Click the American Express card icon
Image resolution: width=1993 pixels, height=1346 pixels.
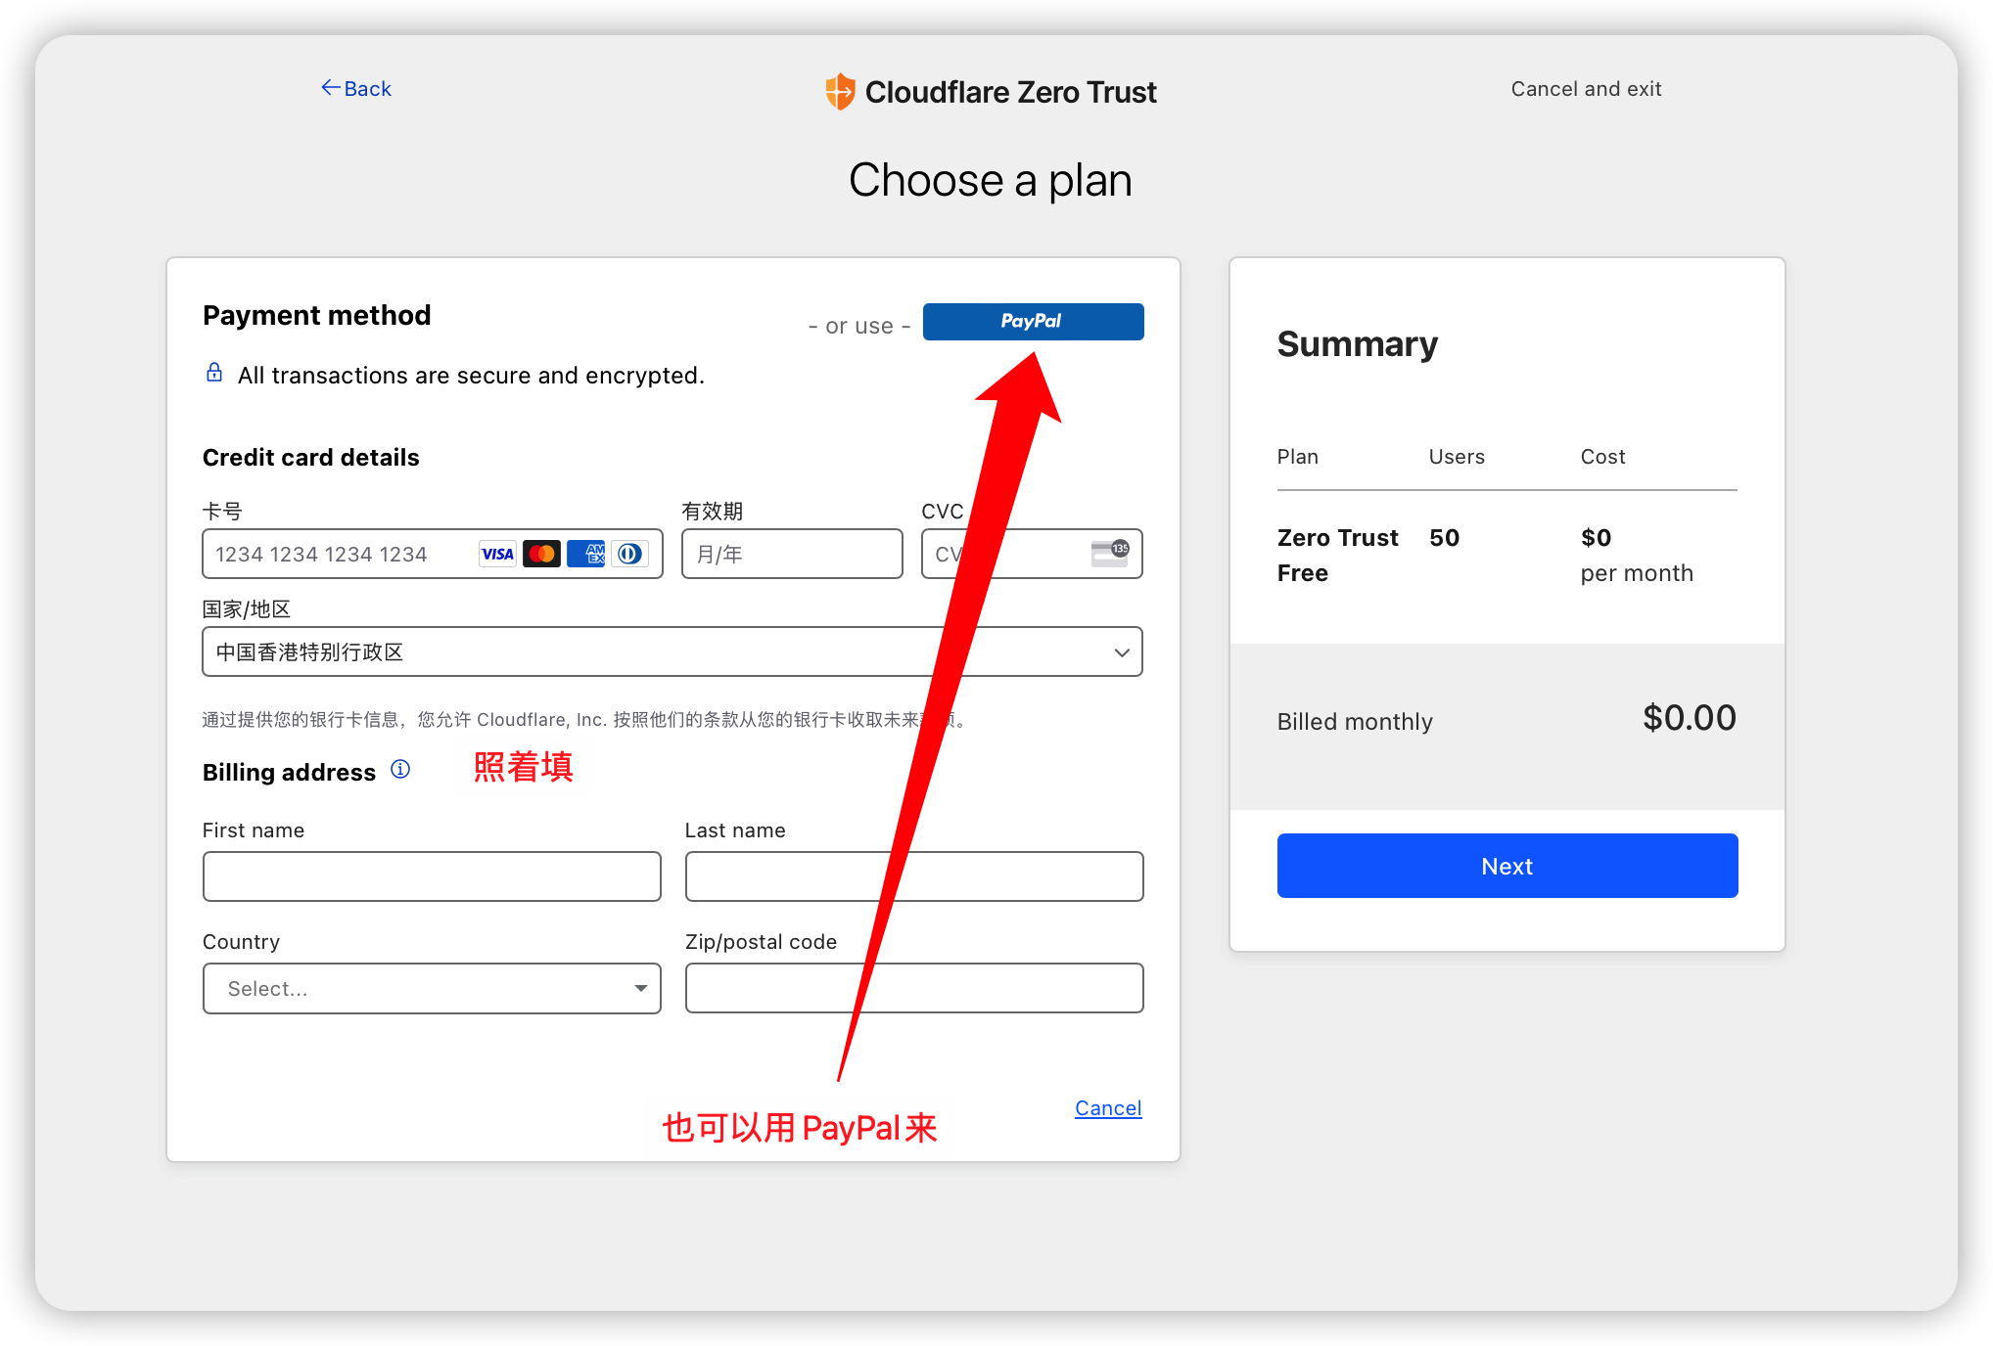tap(586, 554)
